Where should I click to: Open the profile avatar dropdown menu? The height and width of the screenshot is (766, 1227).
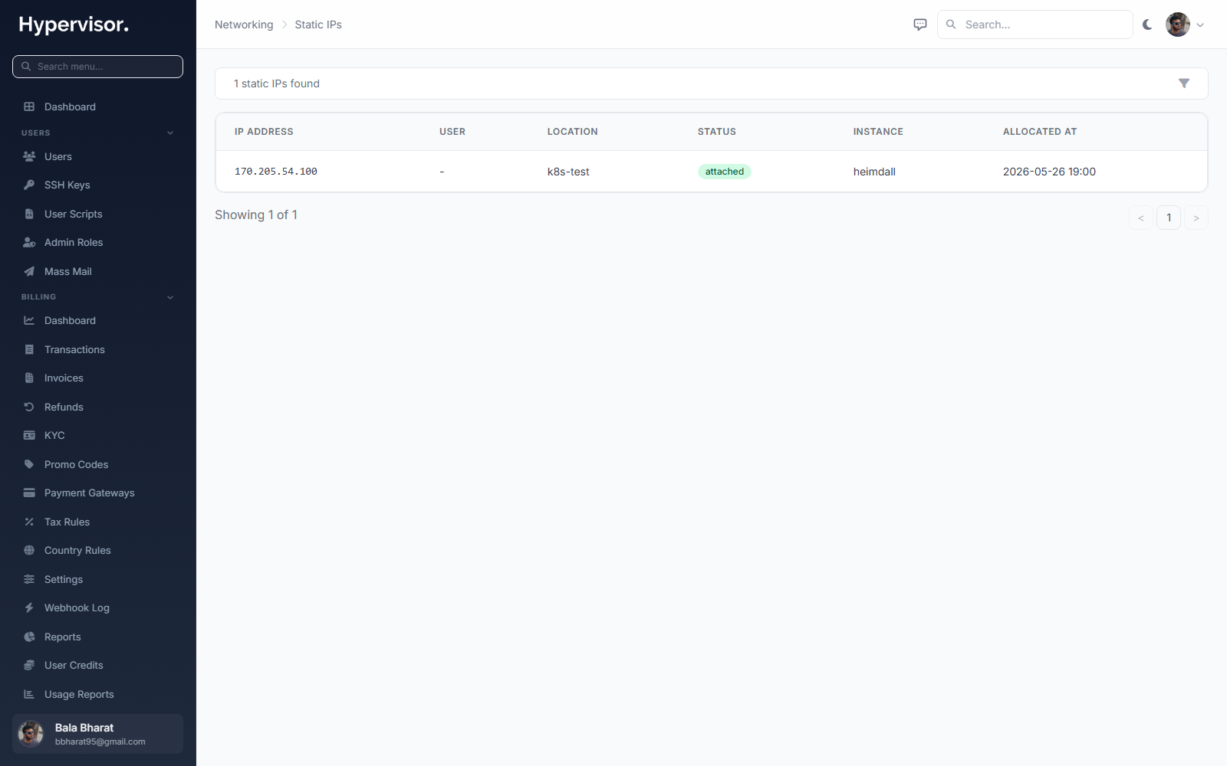click(x=1186, y=25)
